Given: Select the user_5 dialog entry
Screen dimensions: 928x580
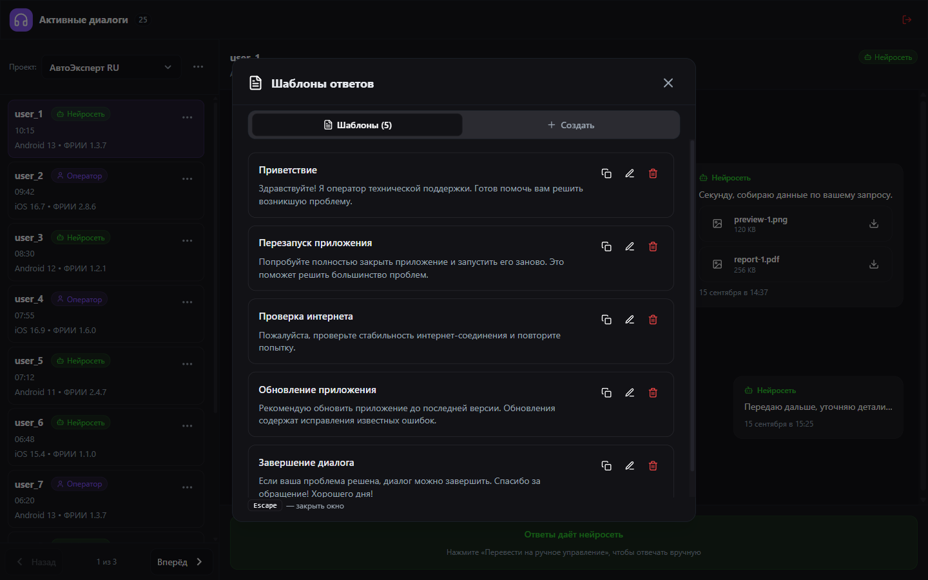Looking at the screenshot, I should (106, 376).
